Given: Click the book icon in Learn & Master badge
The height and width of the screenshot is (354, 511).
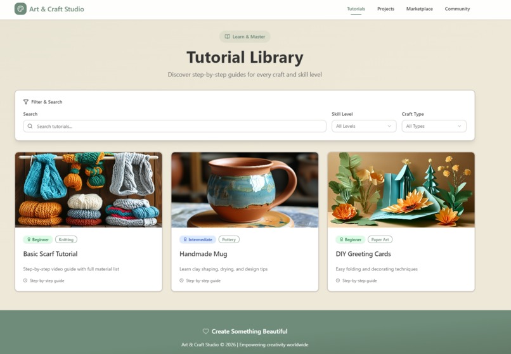Looking at the screenshot, I should pos(227,37).
